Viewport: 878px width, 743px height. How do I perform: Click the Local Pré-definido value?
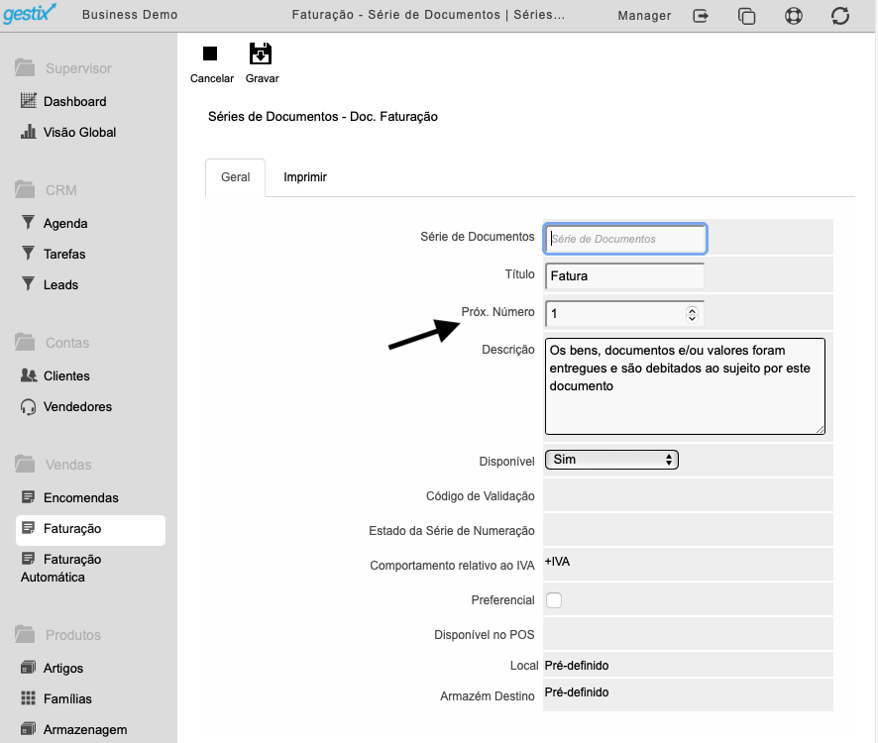point(577,666)
